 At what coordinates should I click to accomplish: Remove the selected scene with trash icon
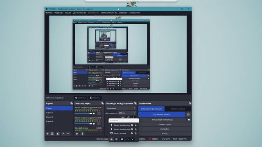[52, 134]
